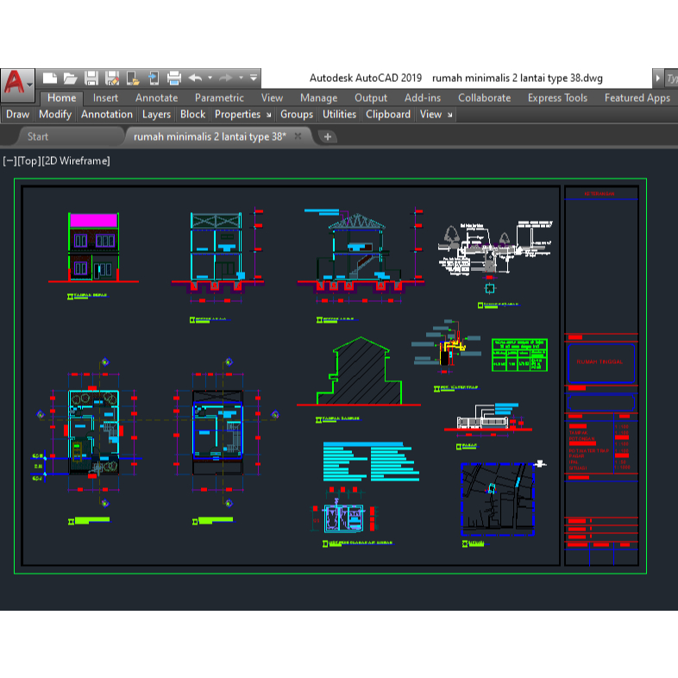Viewport: 678px width, 678px height.
Task: Switch to the Insert ribbon tab
Action: coord(105,98)
